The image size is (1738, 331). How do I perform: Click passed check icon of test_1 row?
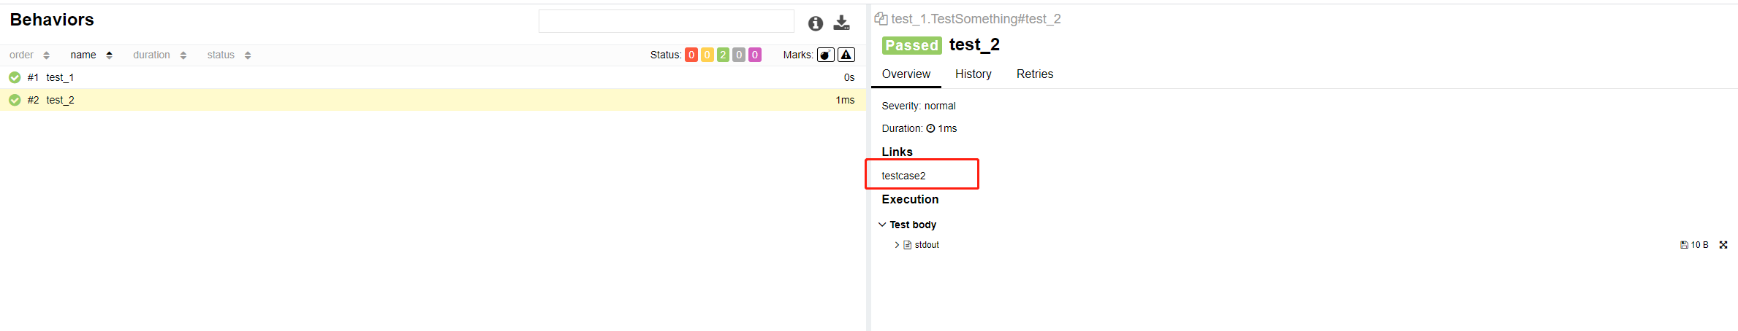[15, 77]
